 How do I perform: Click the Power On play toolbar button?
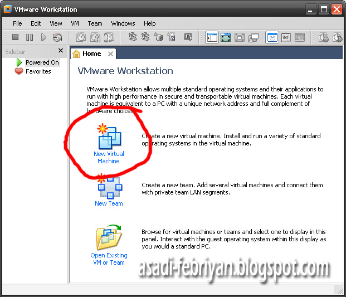click(43, 37)
